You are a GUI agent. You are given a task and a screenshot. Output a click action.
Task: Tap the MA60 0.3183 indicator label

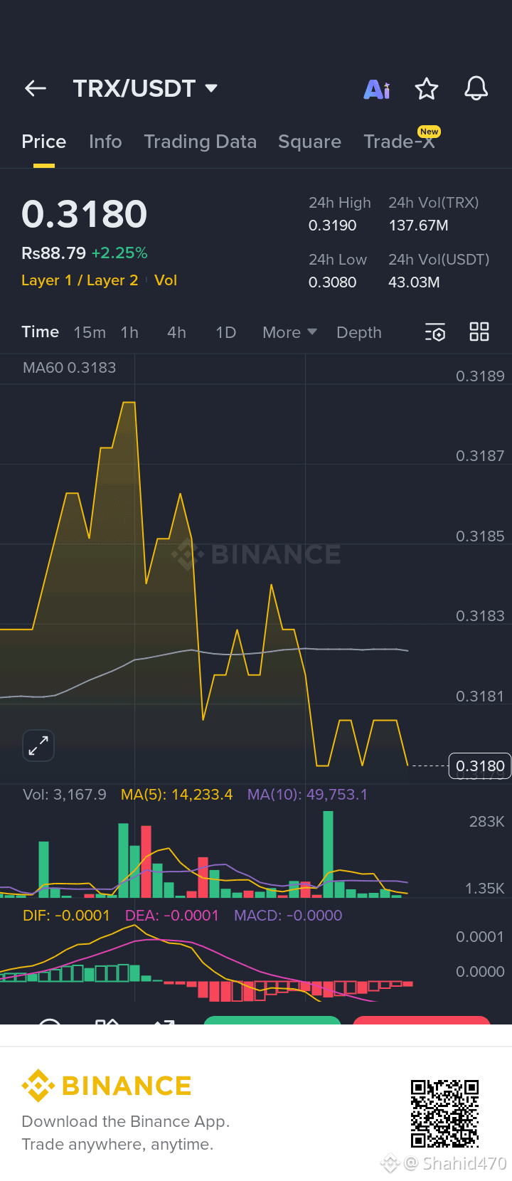(x=69, y=368)
